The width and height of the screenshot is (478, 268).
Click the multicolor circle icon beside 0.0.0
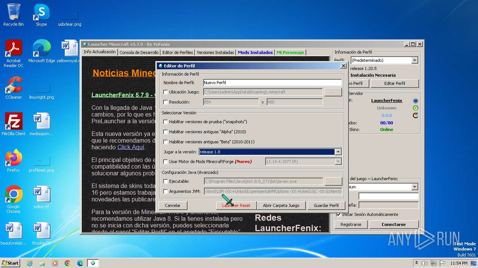tap(415, 115)
